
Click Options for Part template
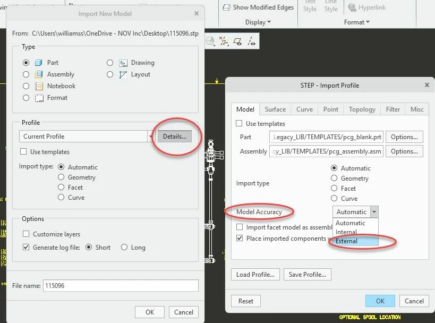coord(404,137)
